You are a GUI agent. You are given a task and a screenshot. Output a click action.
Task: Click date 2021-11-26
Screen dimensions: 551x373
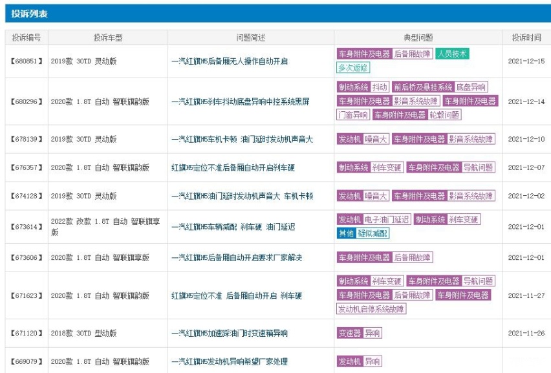click(x=526, y=334)
